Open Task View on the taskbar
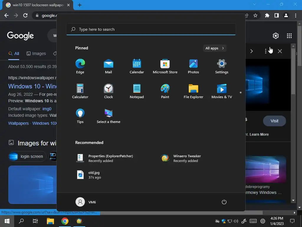The height and width of the screenshot is (227, 302). click(x=35, y=221)
